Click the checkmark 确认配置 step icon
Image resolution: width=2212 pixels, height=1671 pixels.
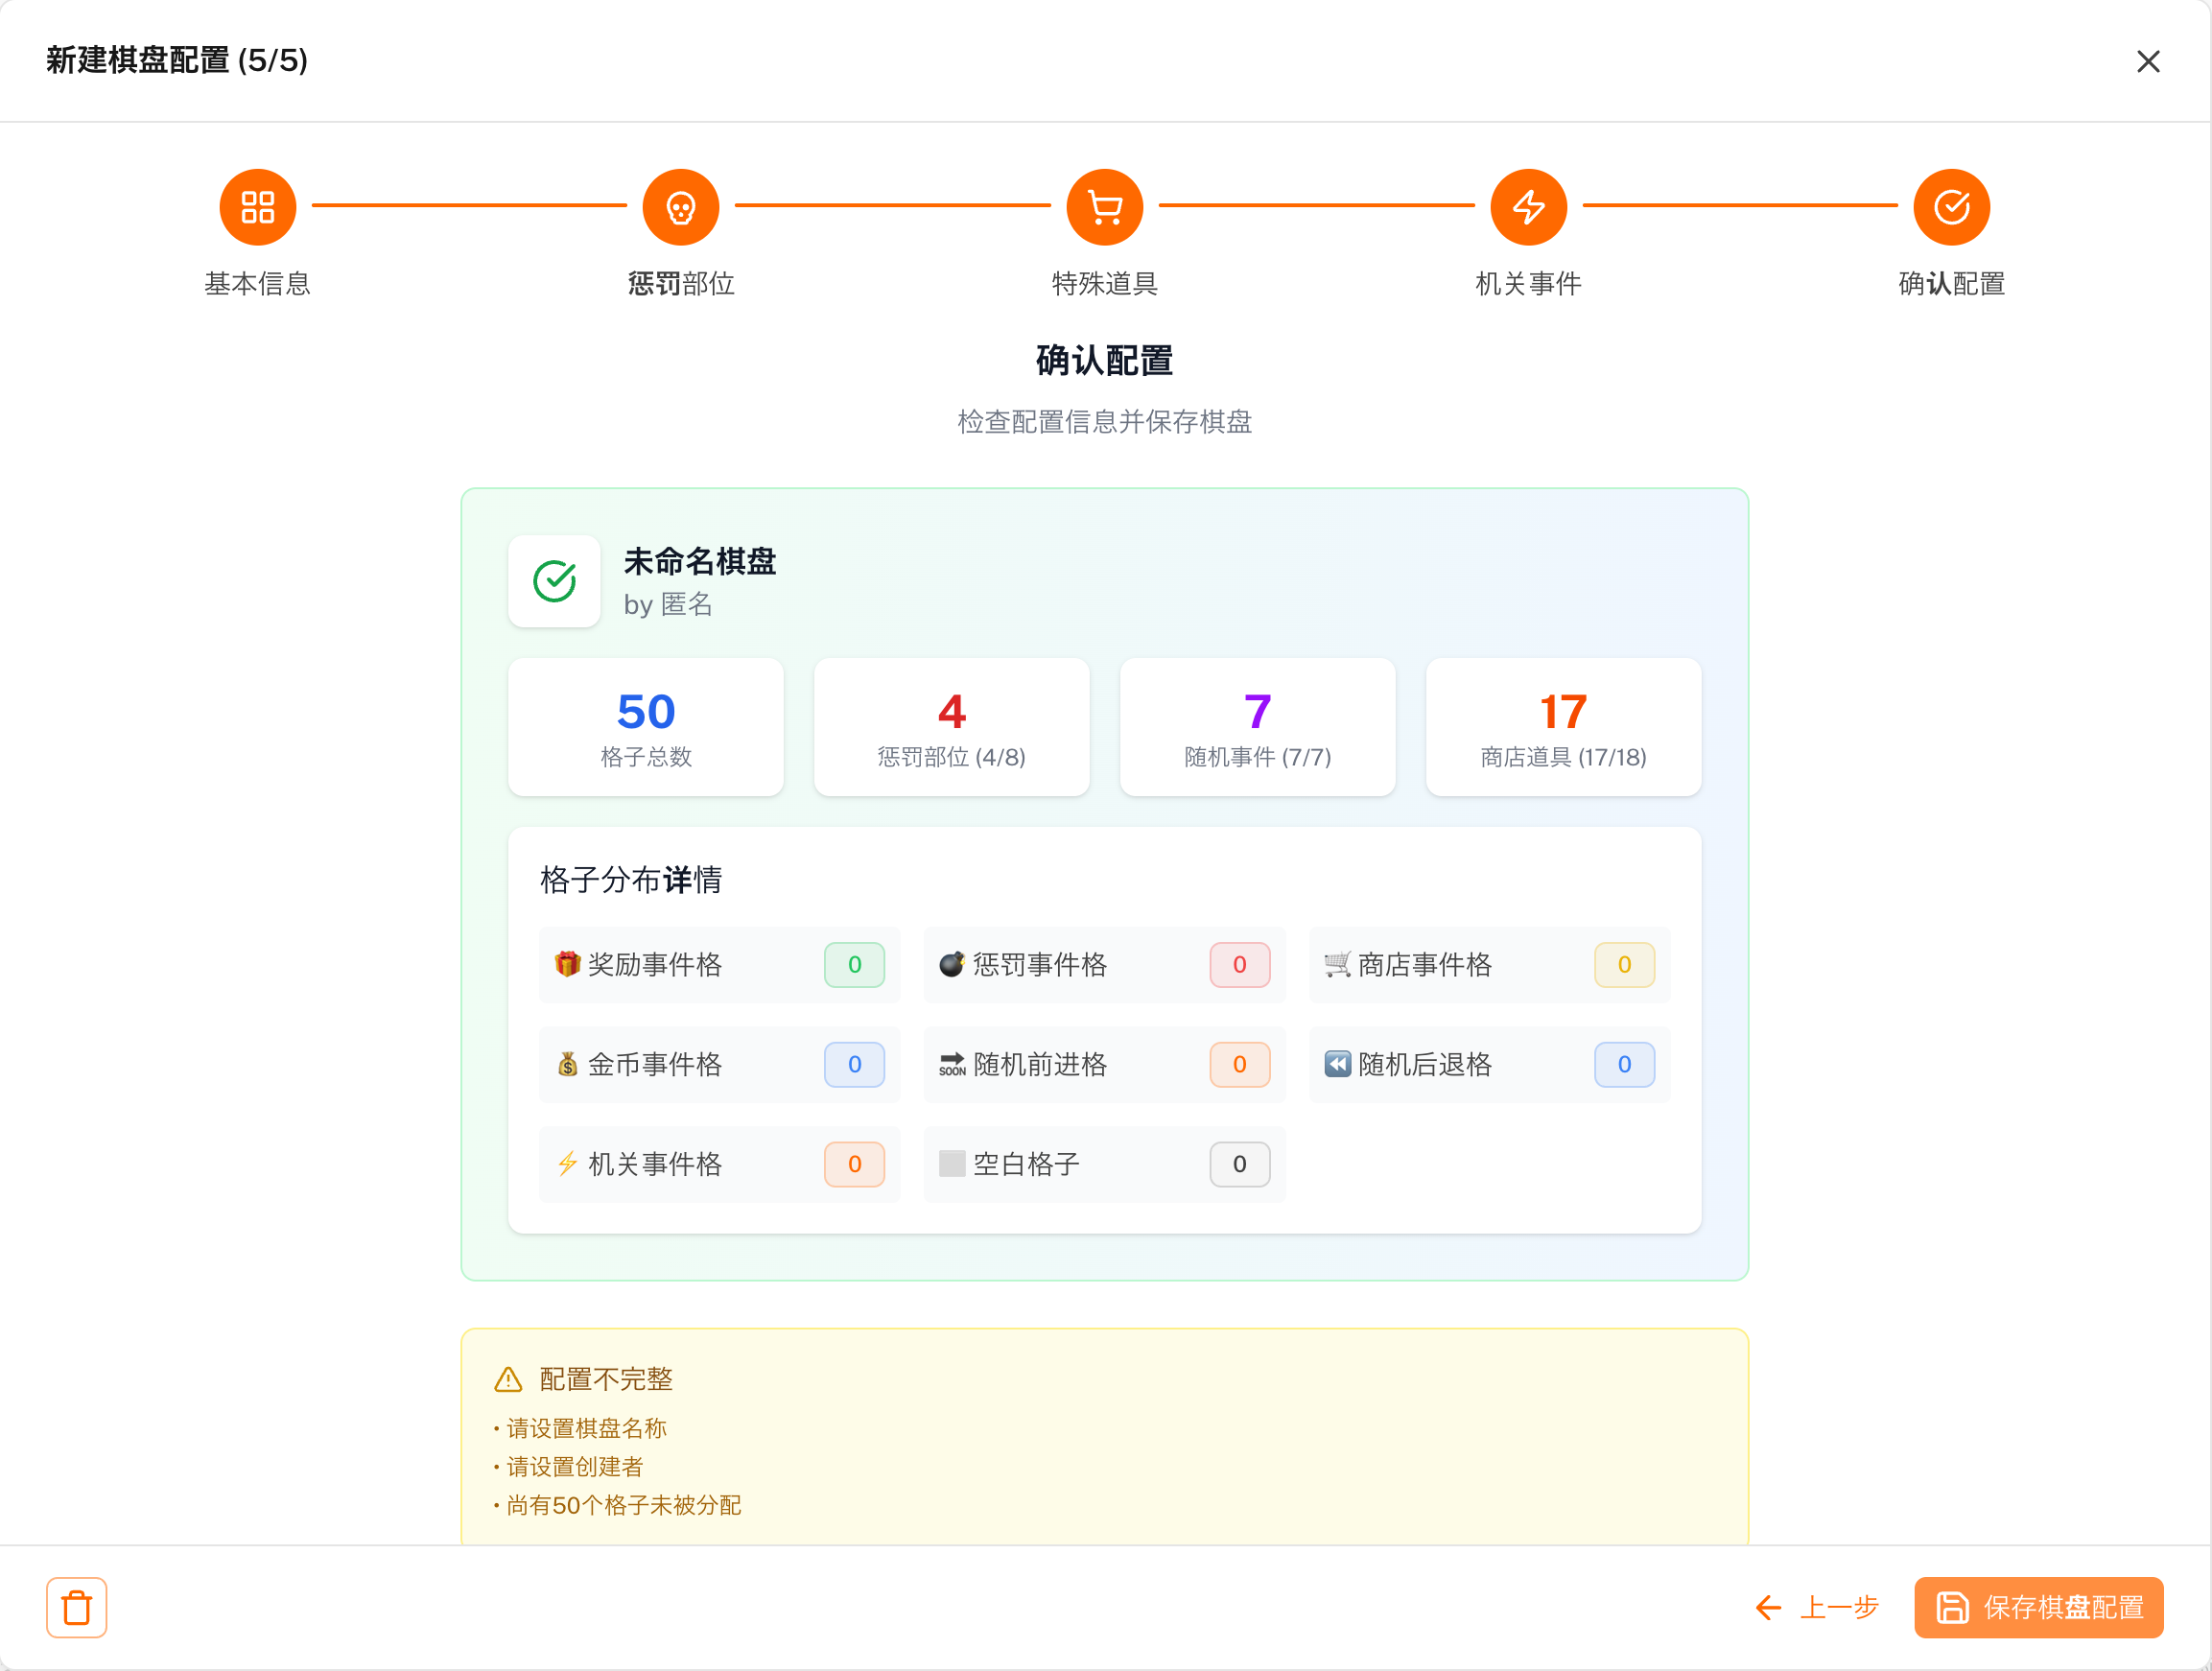[1950, 207]
